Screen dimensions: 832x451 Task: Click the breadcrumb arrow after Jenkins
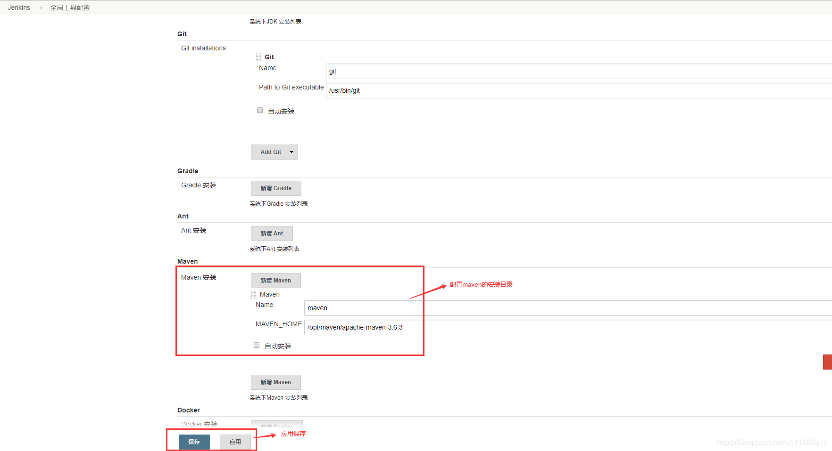click(41, 8)
